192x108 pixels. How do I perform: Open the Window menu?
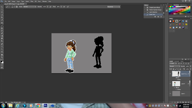pyautogui.click(x=44, y=1)
